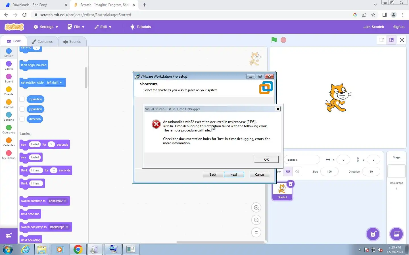
Task: Delete Sprite1 using the trash icon
Action: (x=291, y=184)
